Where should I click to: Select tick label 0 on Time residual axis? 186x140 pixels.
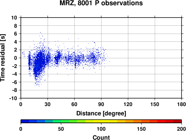pos(16,58)
